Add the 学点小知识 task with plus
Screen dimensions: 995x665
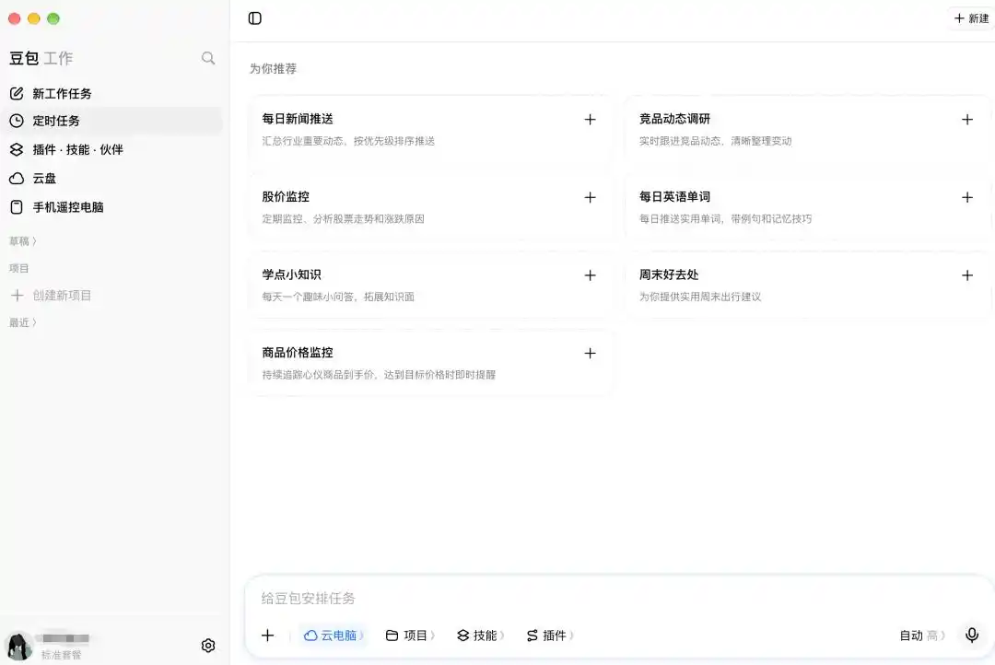(x=591, y=275)
